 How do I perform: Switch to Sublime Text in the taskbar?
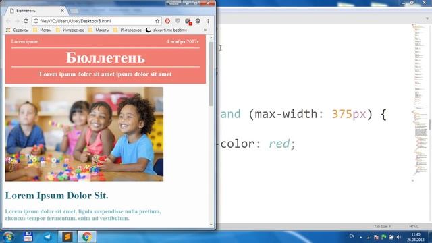pos(67,237)
